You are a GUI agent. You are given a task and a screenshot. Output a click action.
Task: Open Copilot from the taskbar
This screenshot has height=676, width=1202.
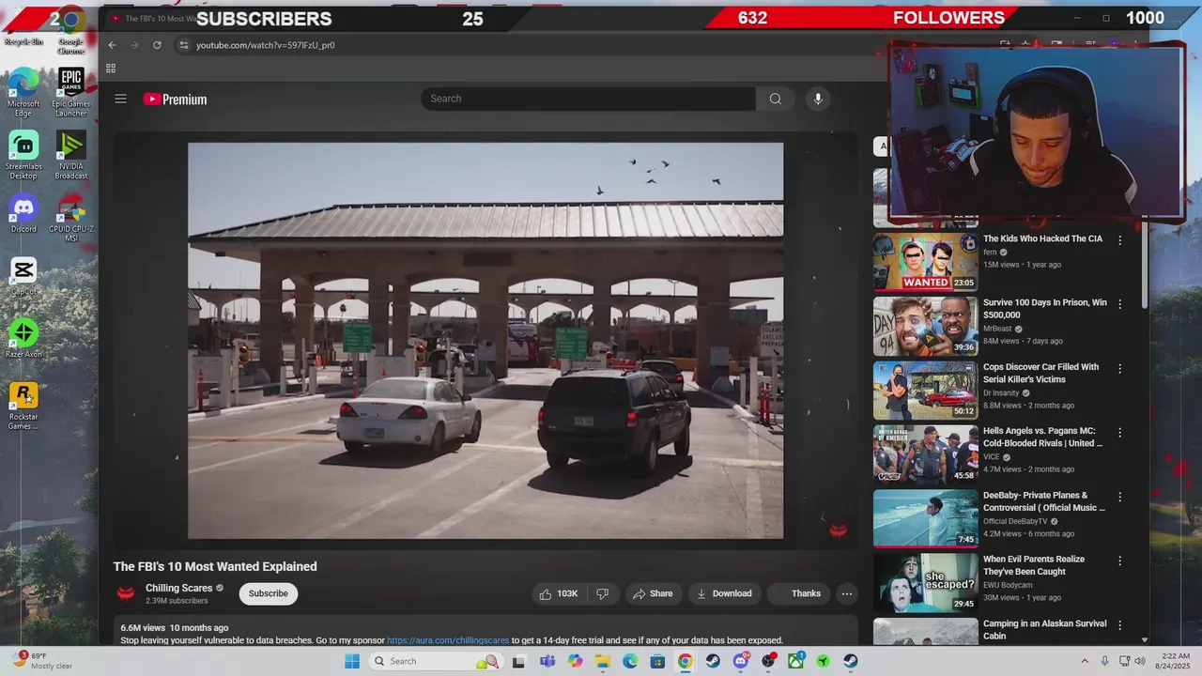pyautogui.click(x=575, y=661)
